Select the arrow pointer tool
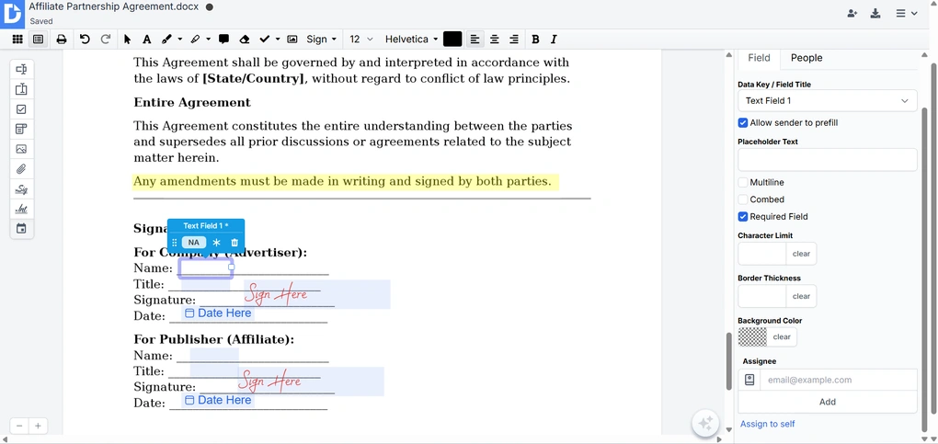 [x=127, y=39]
